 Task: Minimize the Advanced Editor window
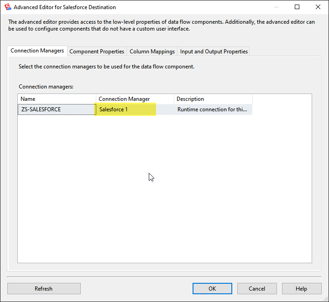[276, 7]
